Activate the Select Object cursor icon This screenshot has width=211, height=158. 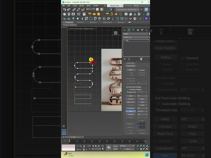98,10
